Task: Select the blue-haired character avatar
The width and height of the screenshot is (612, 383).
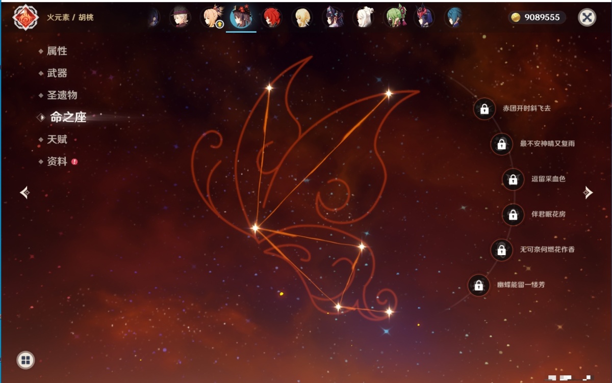Action: [x=453, y=17]
